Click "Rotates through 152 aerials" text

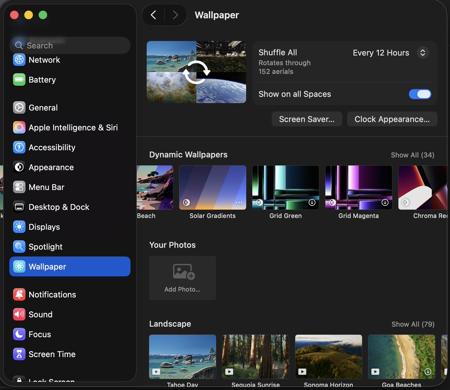285,67
